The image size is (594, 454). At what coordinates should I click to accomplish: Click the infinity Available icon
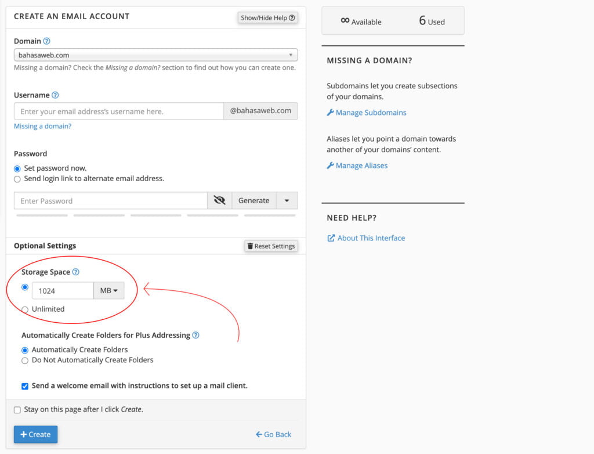click(x=345, y=20)
